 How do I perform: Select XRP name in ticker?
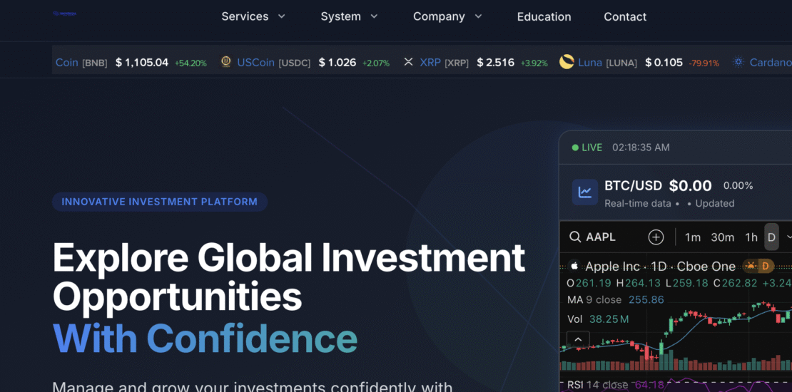point(430,63)
